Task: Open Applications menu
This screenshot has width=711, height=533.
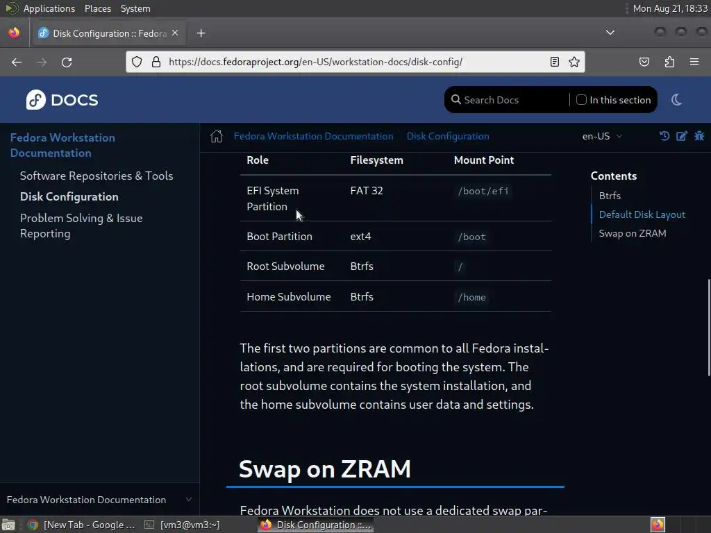Action: point(49,8)
